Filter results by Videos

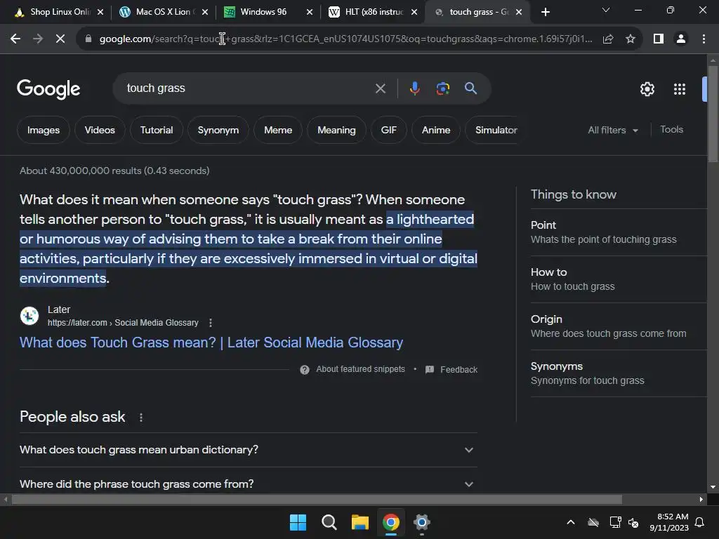[x=100, y=130]
